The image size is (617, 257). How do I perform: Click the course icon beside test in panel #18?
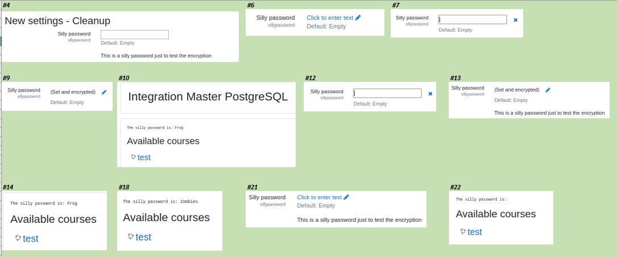(x=131, y=236)
